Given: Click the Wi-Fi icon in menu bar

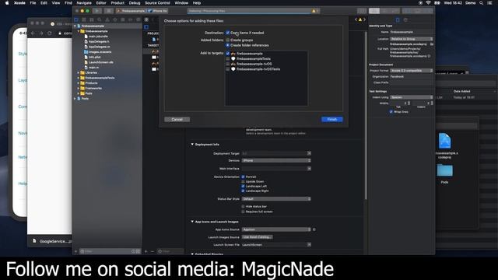Looking at the screenshot, I should pyautogui.click(x=428, y=3).
